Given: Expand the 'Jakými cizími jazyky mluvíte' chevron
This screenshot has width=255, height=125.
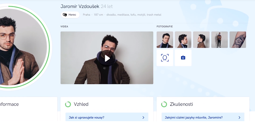Looking at the screenshot, I should click(239, 118).
